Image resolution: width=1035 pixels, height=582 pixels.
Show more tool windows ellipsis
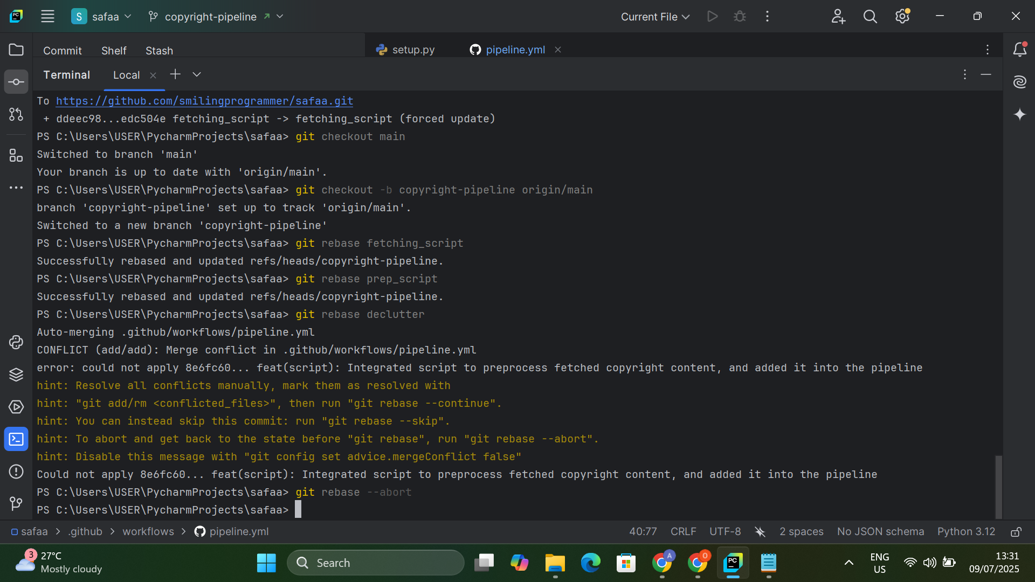(16, 188)
